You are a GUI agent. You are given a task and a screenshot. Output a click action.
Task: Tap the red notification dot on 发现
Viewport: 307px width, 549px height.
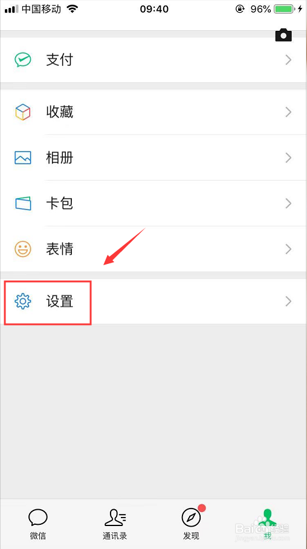click(202, 508)
